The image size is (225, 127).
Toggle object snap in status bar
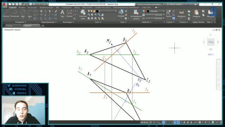[x=178, y=122]
